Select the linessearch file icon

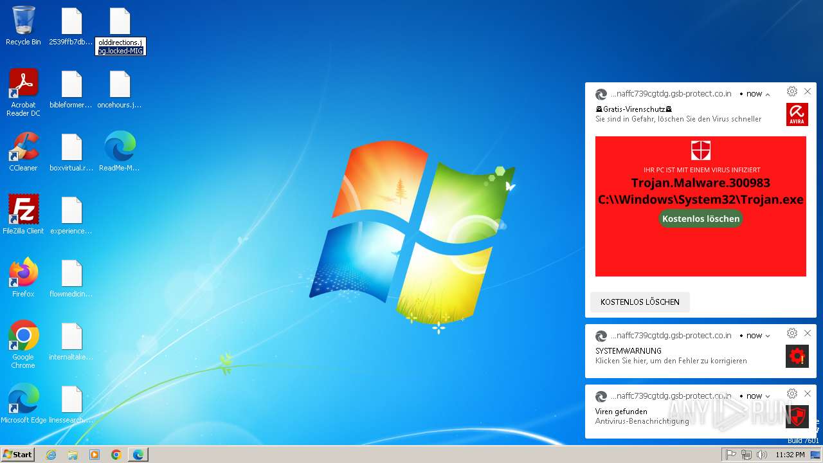(x=71, y=404)
